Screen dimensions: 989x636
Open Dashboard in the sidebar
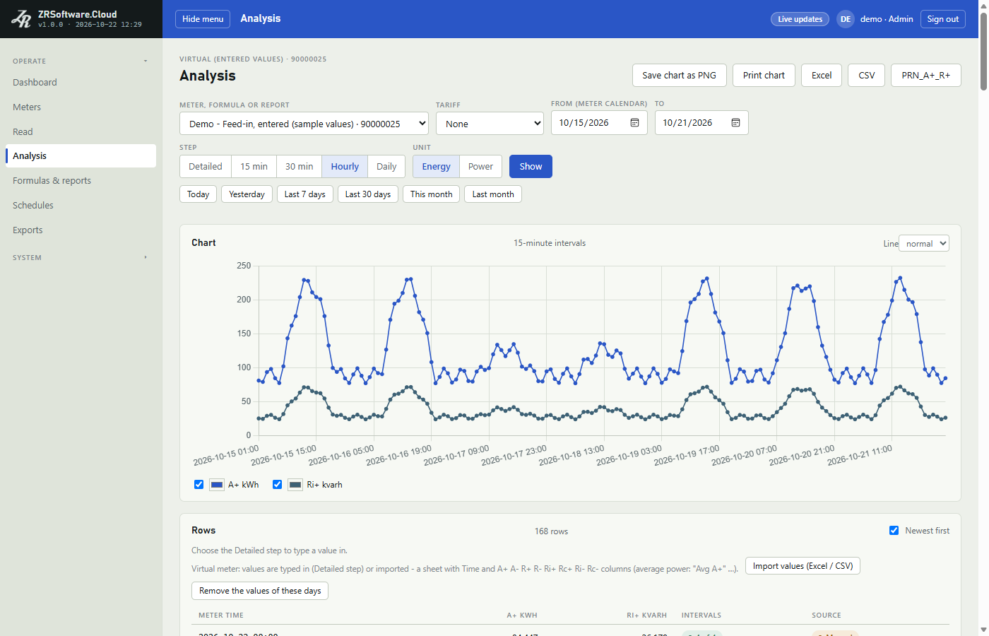click(81, 82)
